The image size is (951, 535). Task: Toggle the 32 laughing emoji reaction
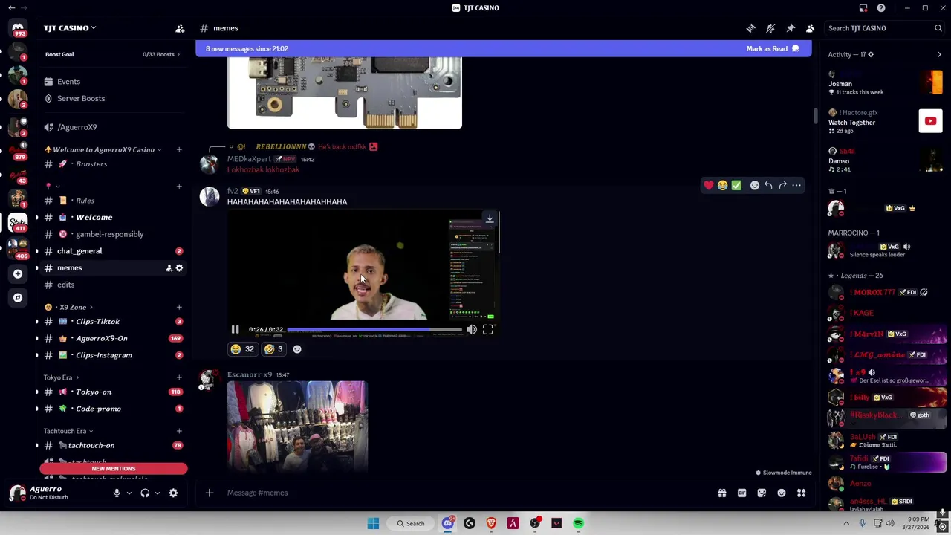(x=243, y=349)
